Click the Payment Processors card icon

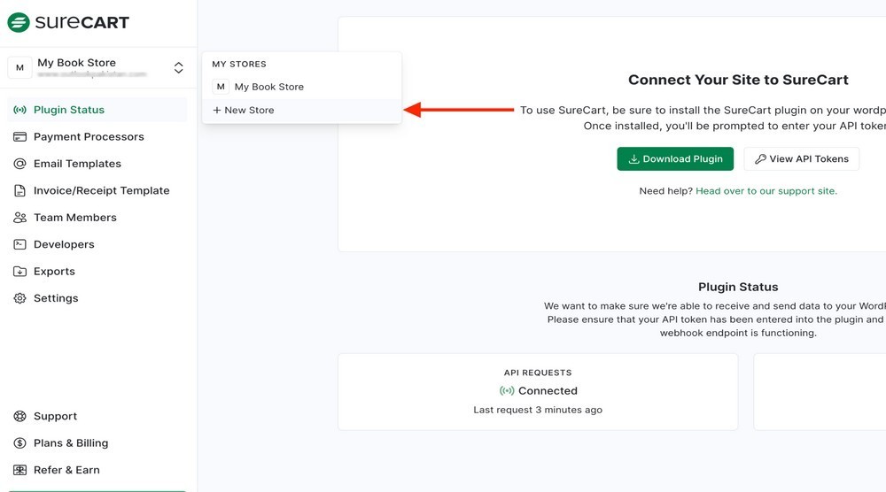click(x=19, y=136)
